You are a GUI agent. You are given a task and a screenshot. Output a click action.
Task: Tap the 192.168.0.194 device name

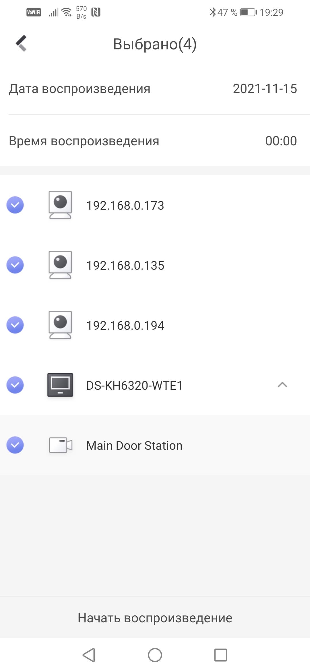125,326
